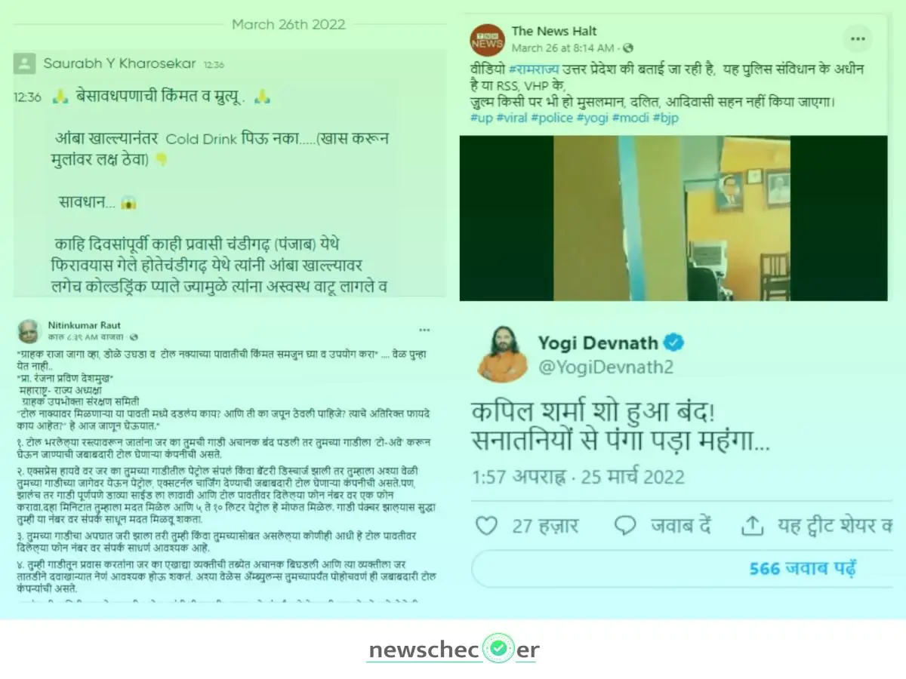
Task: Click 566 जवाब पढ़ें button
Action: click(803, 569)
